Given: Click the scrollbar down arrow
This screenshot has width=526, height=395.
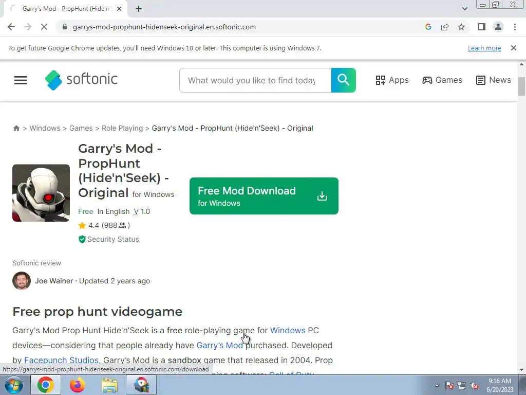Looking at the screenshot, I should (522, 370).
